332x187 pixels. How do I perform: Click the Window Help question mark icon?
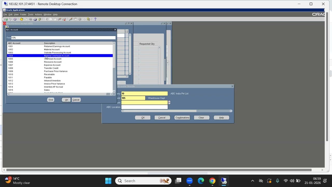tap(95, 19)
